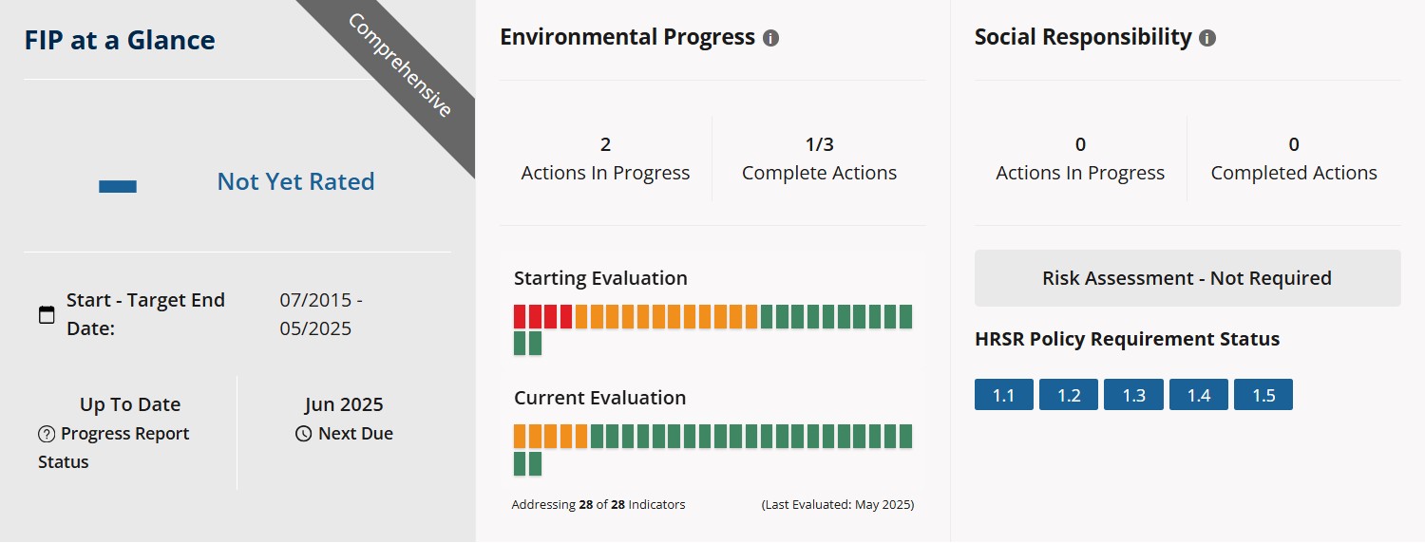Screen dimensions: 1425x543
Task: Click the calendar icon beside Start date
Action: (x=47, y=315)
